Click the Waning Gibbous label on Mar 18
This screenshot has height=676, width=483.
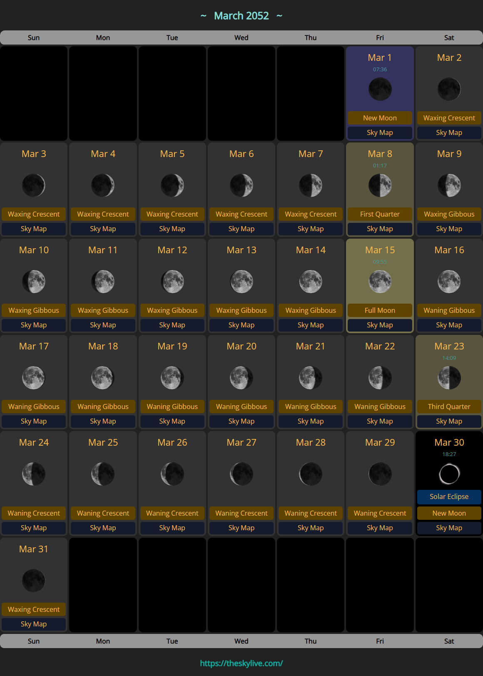(103, 407)
